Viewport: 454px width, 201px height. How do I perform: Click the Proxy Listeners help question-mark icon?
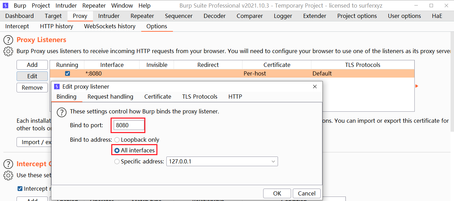(8, 40)
